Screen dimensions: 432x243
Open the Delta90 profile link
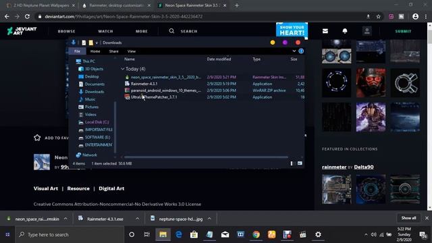tap(364, 167)
